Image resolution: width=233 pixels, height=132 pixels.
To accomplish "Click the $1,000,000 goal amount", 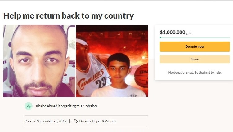I will pos(173,32).
